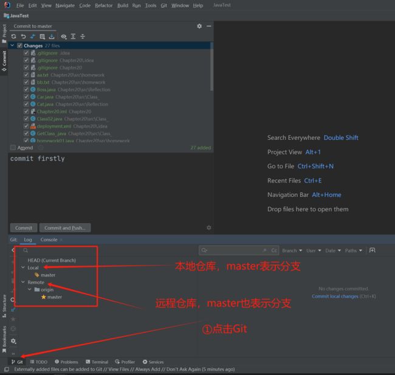This screenshot has height=375, width=395.
Task: Open the File menu
Action: pos(20,5)
